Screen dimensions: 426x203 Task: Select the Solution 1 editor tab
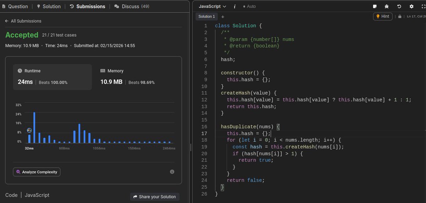[207, 16]
